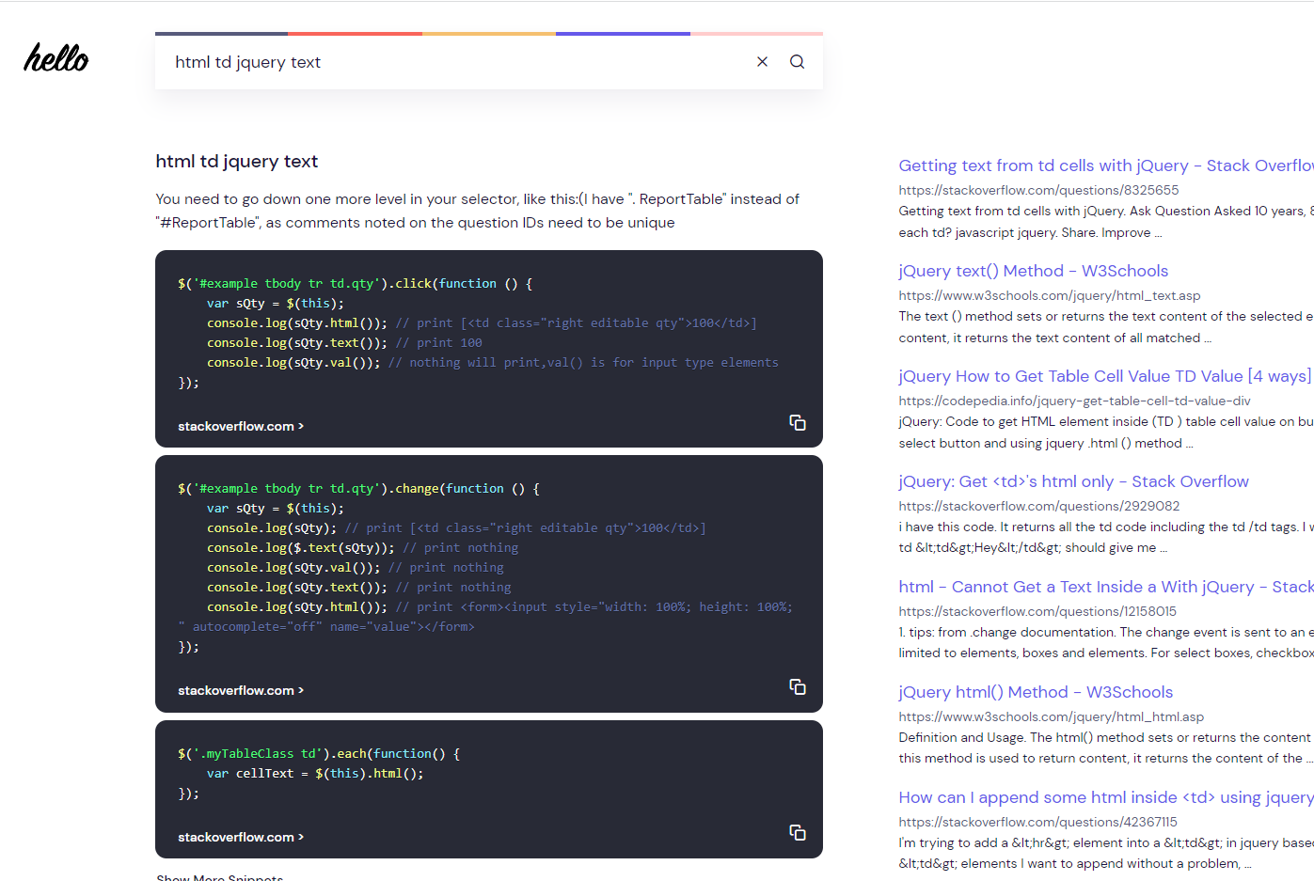
Task: Click URL stackoverflow.com/questions/2929082
Action: click(x=1039, y=506)
